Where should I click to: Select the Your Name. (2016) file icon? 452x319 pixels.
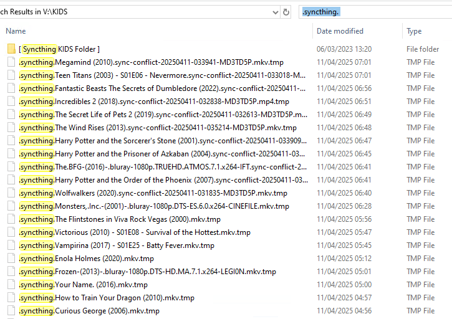point(11,284)
